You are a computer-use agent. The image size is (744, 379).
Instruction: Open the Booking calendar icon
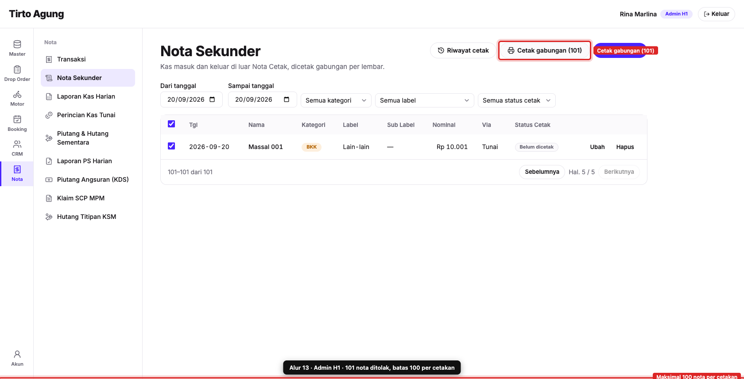point(17,119)
